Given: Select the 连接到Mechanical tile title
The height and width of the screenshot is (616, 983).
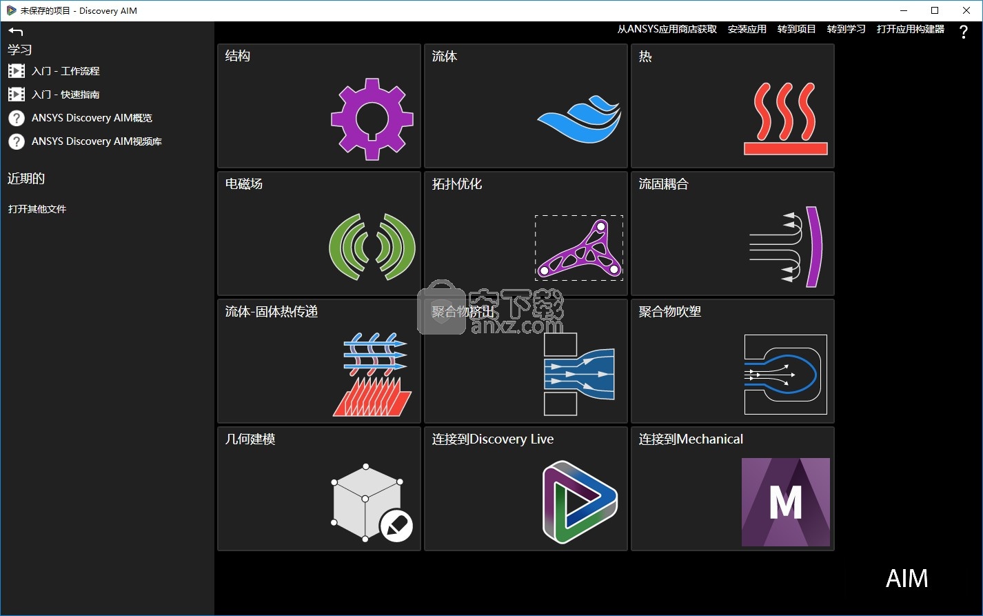Looking at the screenshot, I should point(691,439).
